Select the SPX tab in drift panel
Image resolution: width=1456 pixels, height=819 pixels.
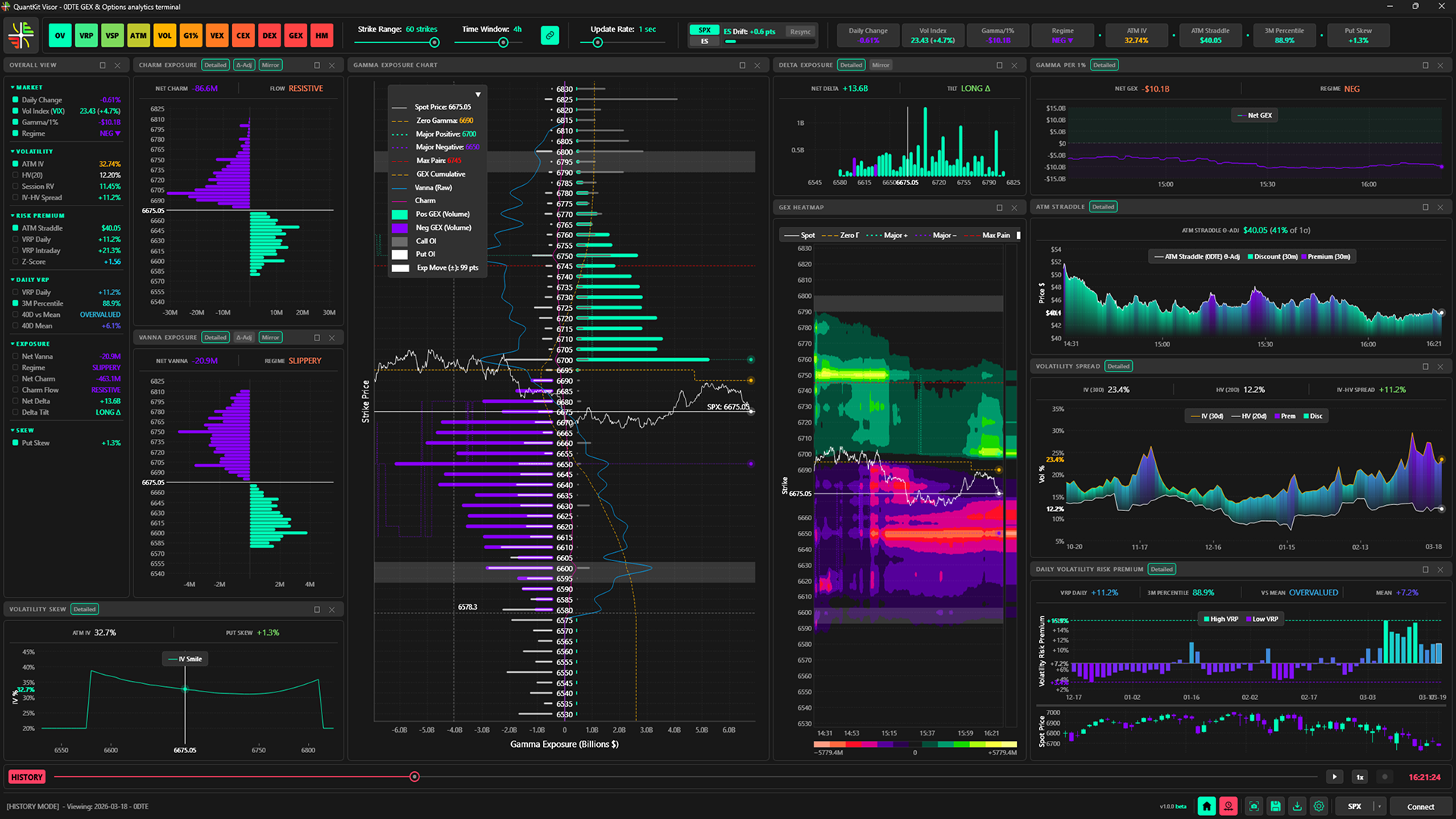[704, 30]
